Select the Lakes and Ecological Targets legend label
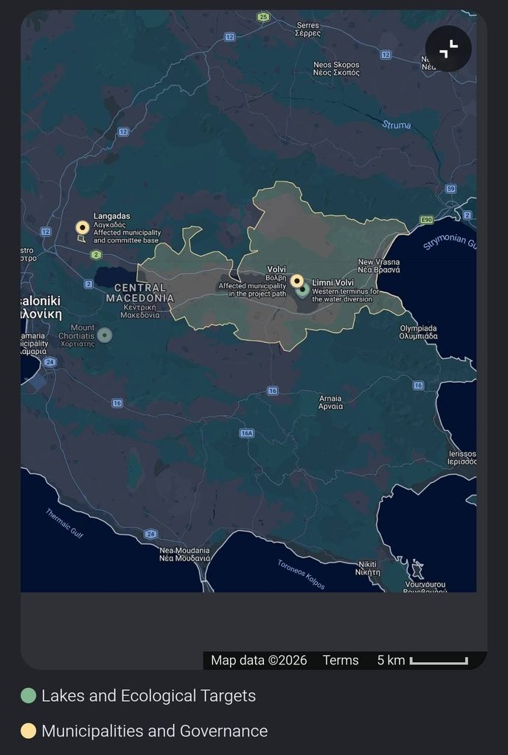The height and width of the screenshot is (755, 508). 148,696
